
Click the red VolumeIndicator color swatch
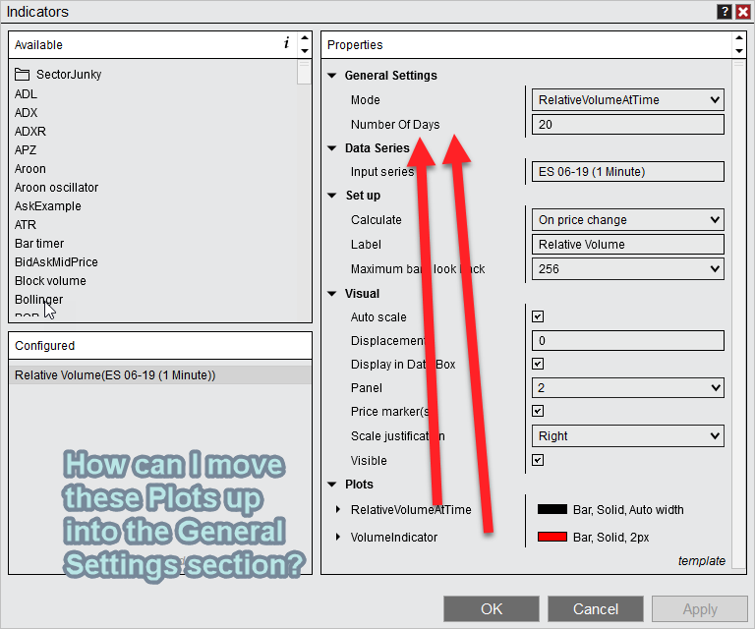(552, 537)
